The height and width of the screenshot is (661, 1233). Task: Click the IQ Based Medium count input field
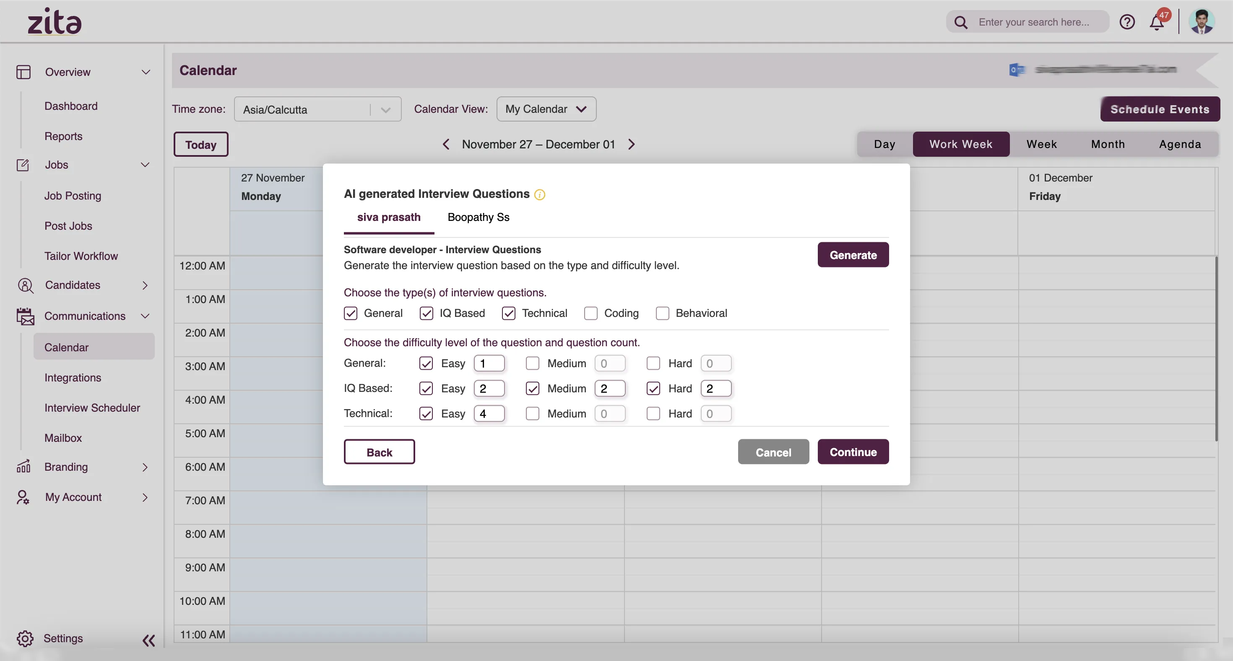610,388
